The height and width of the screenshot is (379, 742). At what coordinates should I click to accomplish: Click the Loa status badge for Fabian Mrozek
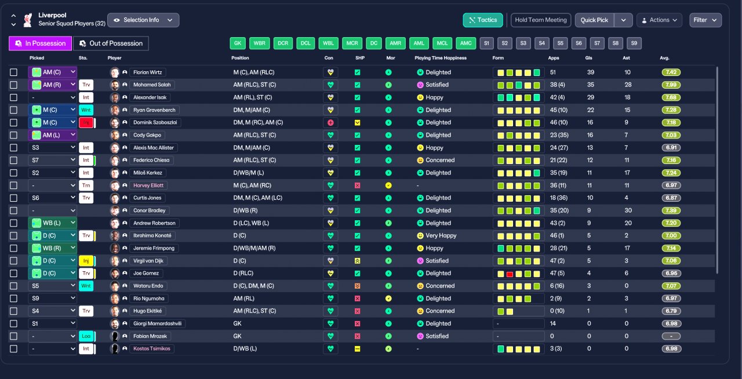(x=86, y=336)
